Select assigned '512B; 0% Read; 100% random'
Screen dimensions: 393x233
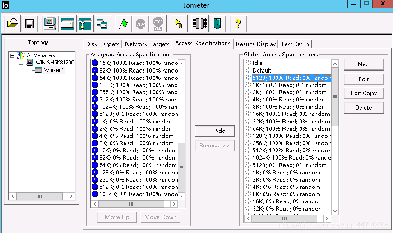point(139,114)
